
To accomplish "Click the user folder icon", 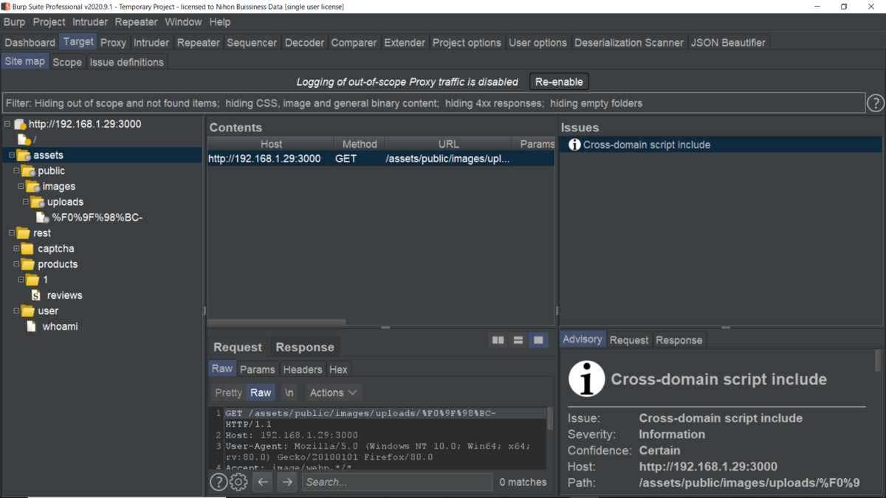I will 28,311.
